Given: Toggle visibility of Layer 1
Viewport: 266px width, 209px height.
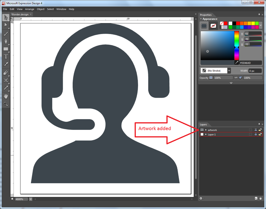Looking at the screenshot, I should 255,134.
